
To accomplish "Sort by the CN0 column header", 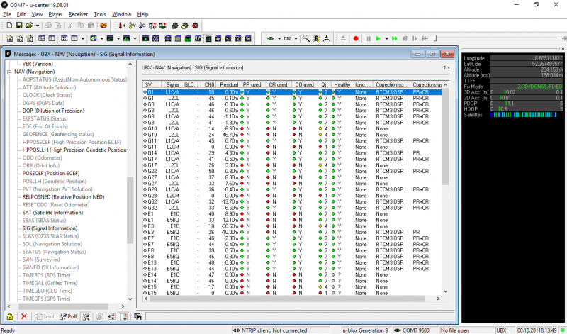I will click(x=208, y=84).
